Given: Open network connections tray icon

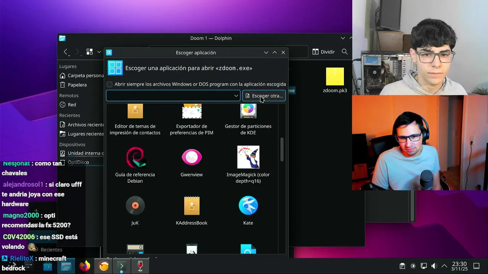Looking at the screenshot, I should 424,266.
